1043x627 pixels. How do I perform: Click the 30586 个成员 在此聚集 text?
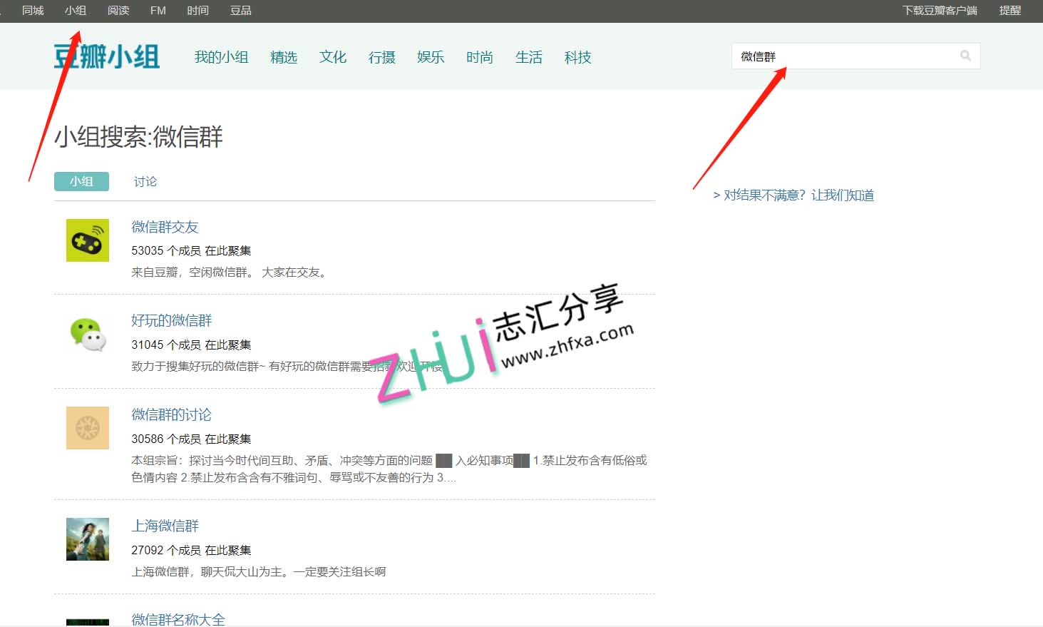point(191,439)
